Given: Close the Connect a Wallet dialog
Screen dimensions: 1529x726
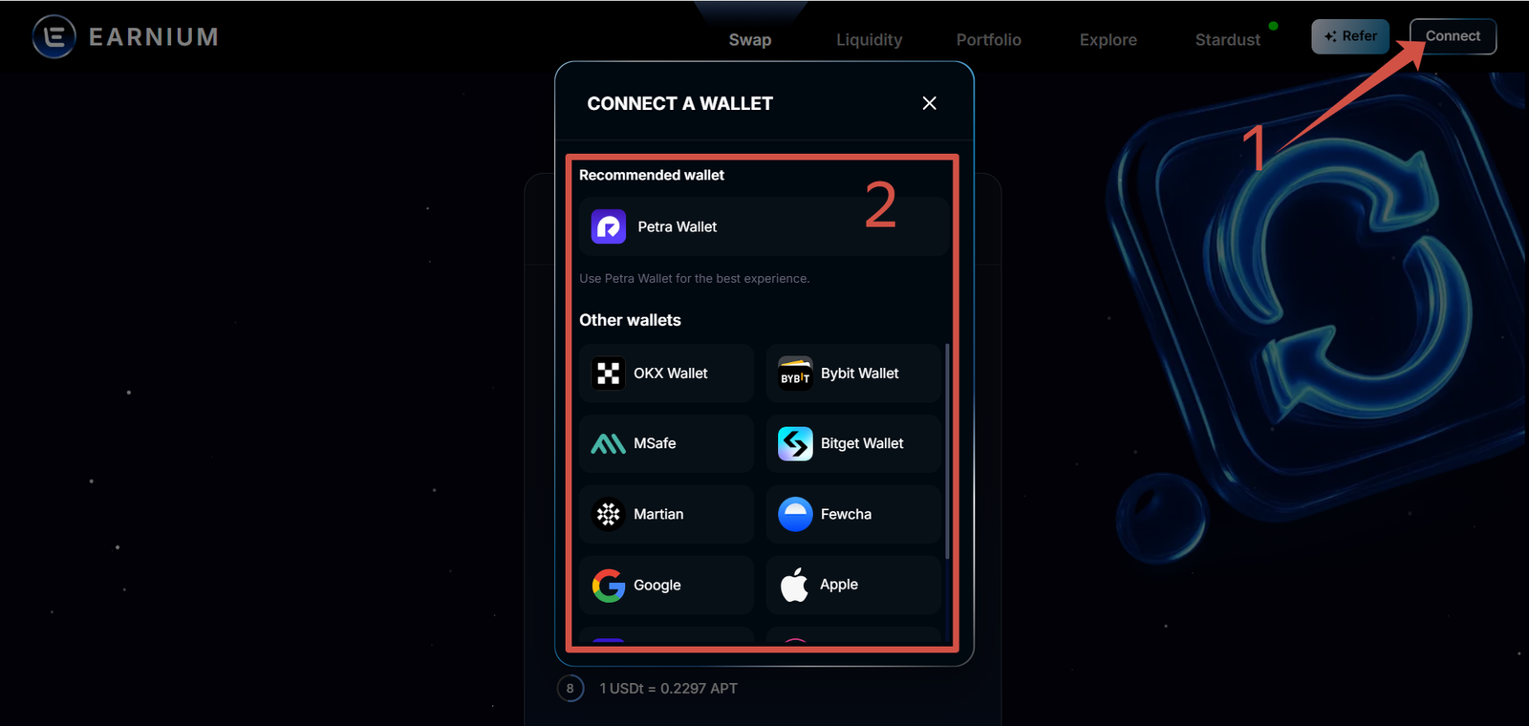Looking at the screenshot, I should [929, 103].
